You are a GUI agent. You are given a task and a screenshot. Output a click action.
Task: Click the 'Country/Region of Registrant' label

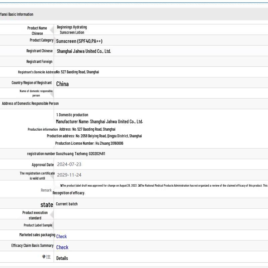tap(31, 83)
